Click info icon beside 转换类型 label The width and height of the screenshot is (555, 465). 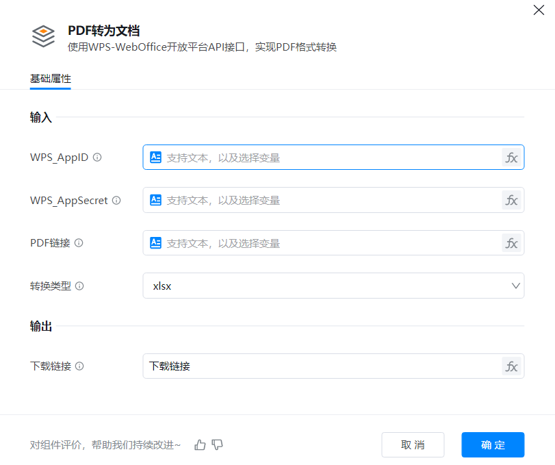[79, 286]
